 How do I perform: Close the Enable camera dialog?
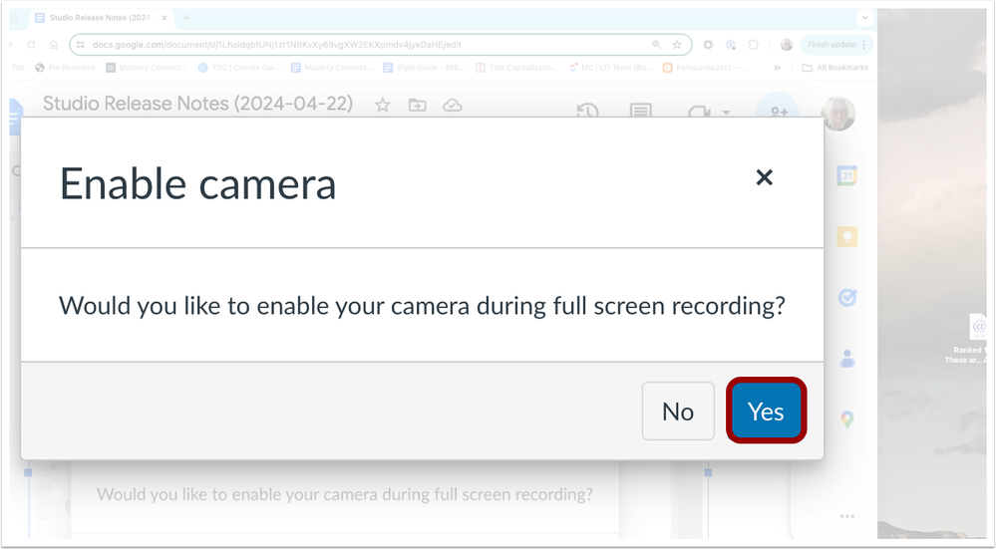[x=764, y=177]
